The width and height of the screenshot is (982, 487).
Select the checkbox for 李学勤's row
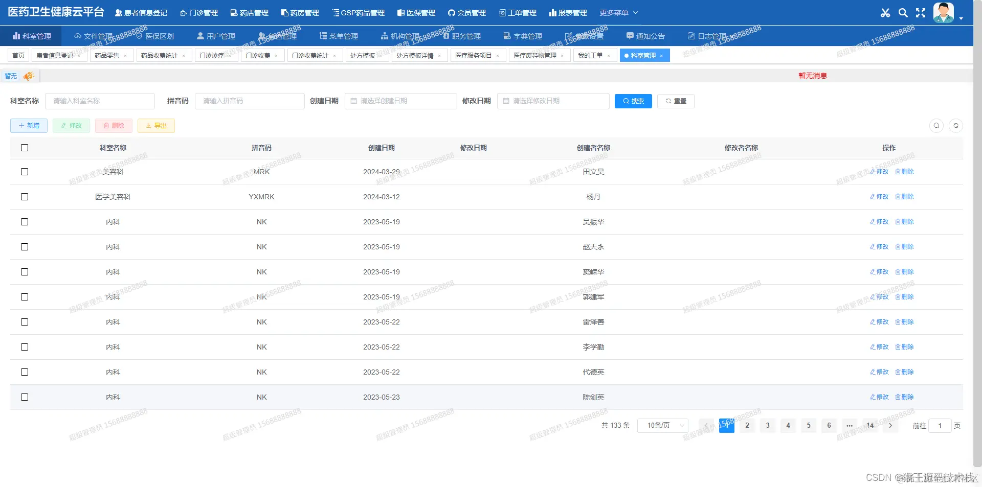[x=25, y=347]
